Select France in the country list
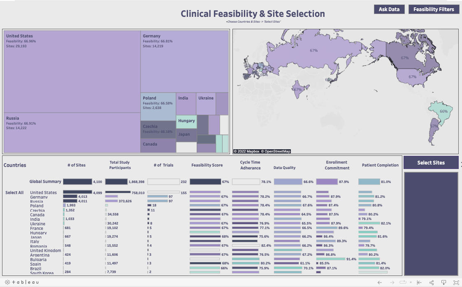The width and height of the screenshot is (462, 287). pyautogui.click(x=37, y=229)
